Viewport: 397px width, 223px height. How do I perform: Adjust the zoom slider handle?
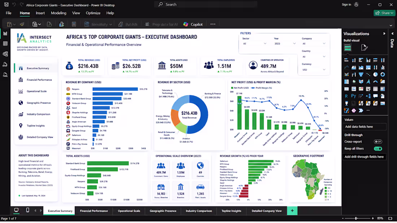[356, 218]
